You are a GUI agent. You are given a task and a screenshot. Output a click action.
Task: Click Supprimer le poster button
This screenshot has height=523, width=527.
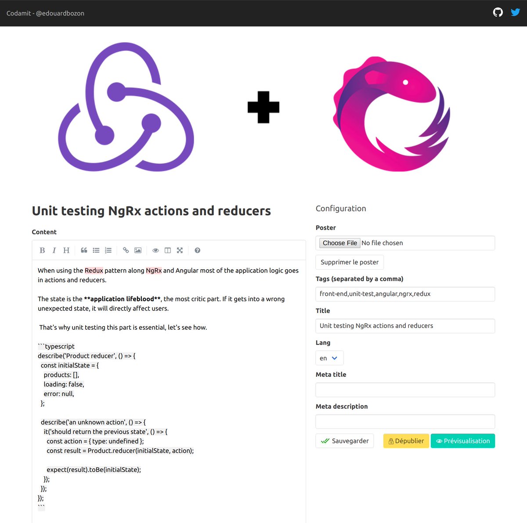click(350, 262)
